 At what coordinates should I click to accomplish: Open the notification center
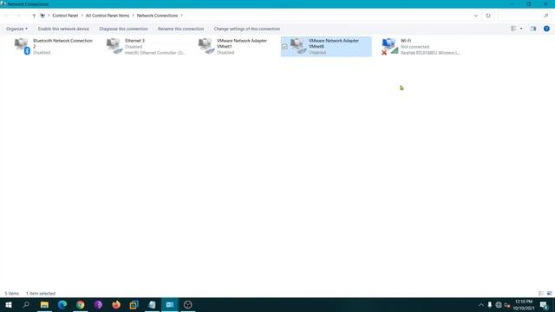[545, 305]
